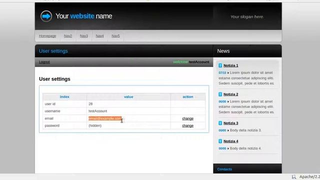The image size is (320, 180).
Task: Click the Notizia 2 news icon
Action: point(220,94)
